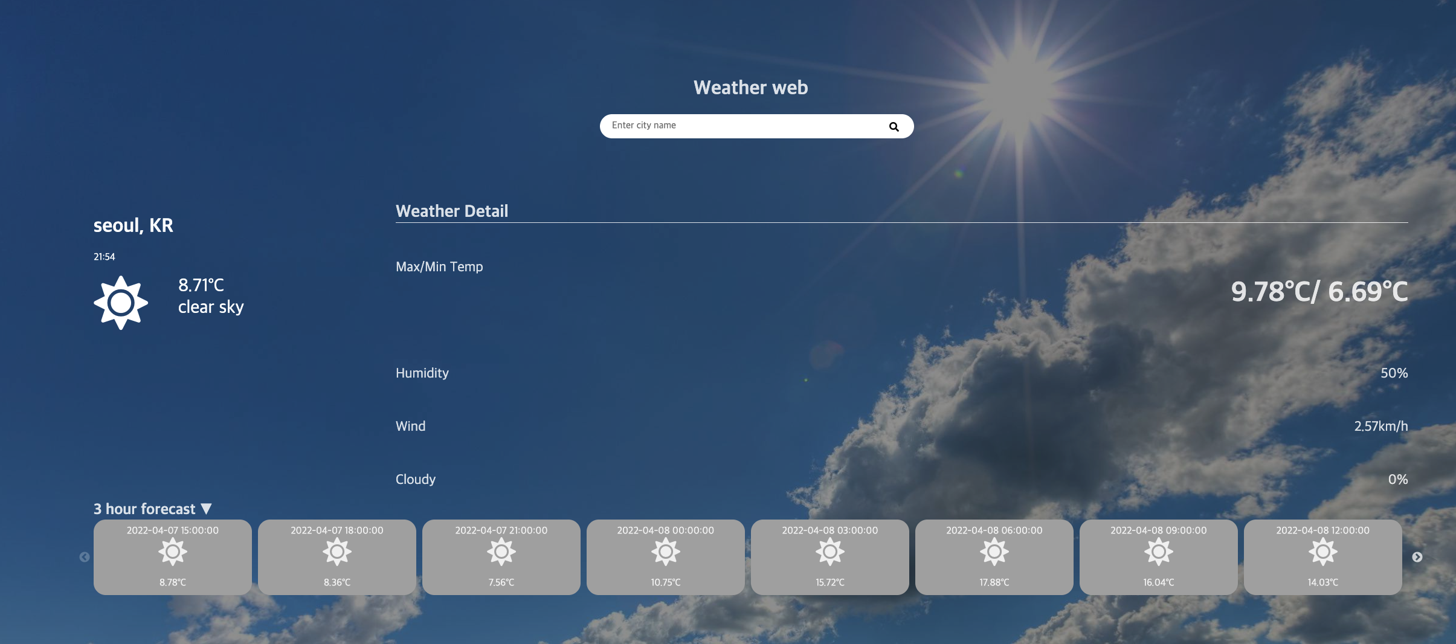This screenshot has width=1456, height=644.
Task: Click the sun icon on the 18:00 forecast card
Action: [x=337, y=551]
